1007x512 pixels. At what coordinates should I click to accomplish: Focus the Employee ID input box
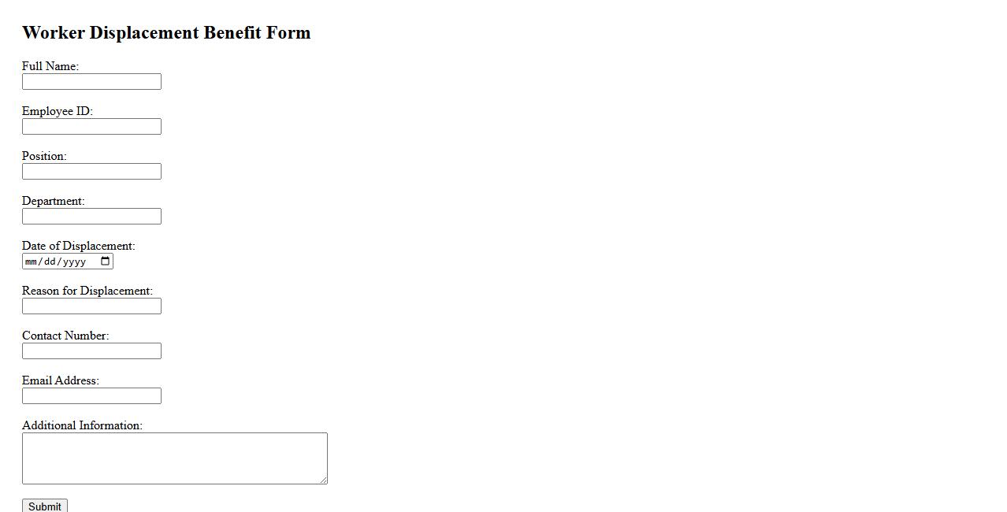click(91, 127)
